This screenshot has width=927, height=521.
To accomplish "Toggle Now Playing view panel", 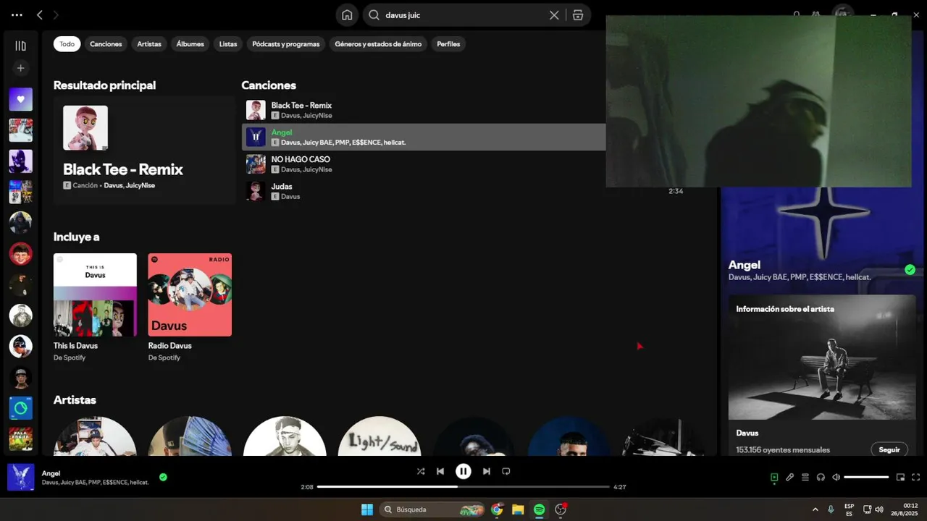I will click(x=774, y=478).
